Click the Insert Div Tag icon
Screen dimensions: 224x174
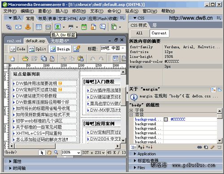pyautogui.click(x=48, y=27)
